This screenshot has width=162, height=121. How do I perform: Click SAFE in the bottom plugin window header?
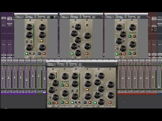point(67,65)
